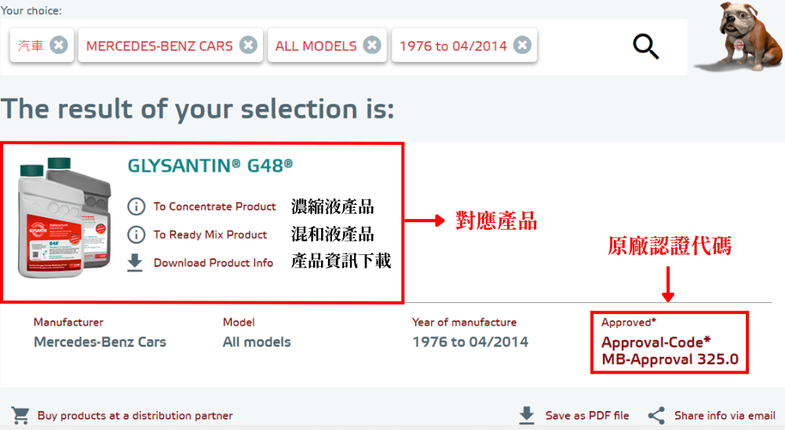
Task: Open the To Concentrate Product link
Action: click(x=215, y=206)
